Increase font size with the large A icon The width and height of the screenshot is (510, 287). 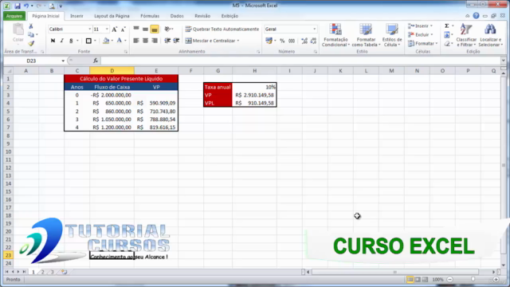(115, 29)
